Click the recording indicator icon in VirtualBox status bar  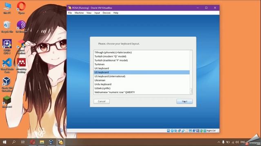tap(194, 131)
